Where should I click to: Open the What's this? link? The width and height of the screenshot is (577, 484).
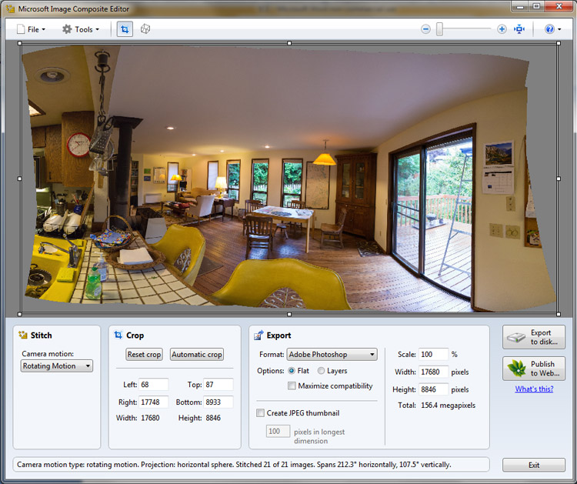pos(534,389)
